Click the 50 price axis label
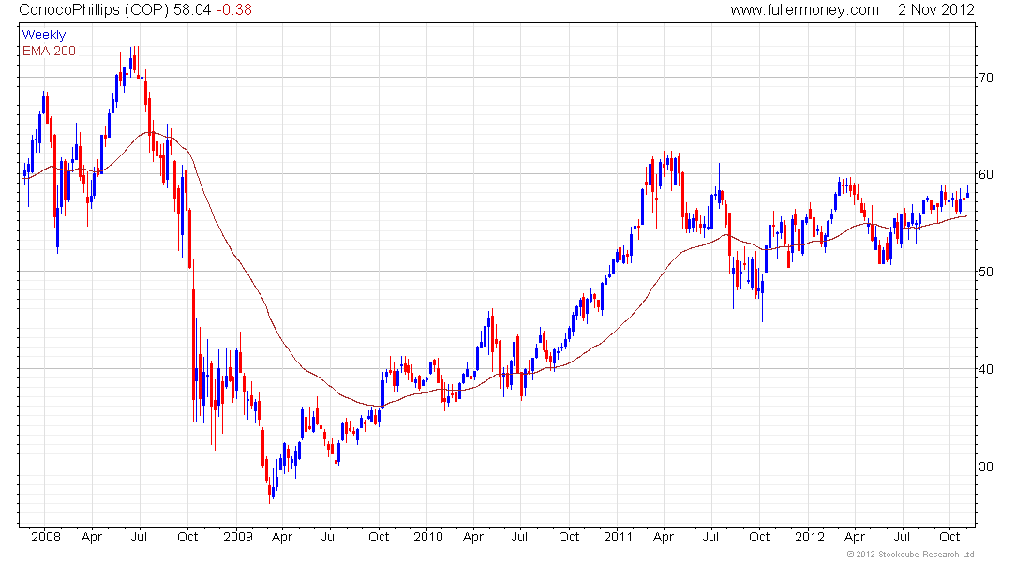1031x562 pixels. [986, 272]
